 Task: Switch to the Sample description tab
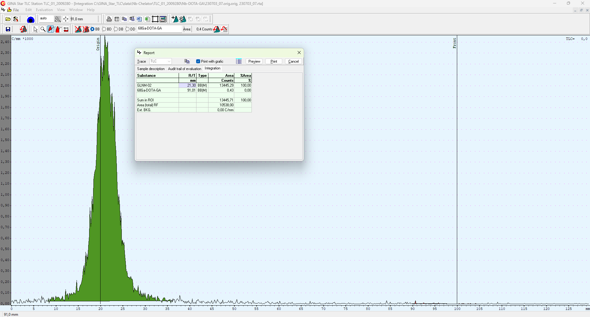[151, 69]
